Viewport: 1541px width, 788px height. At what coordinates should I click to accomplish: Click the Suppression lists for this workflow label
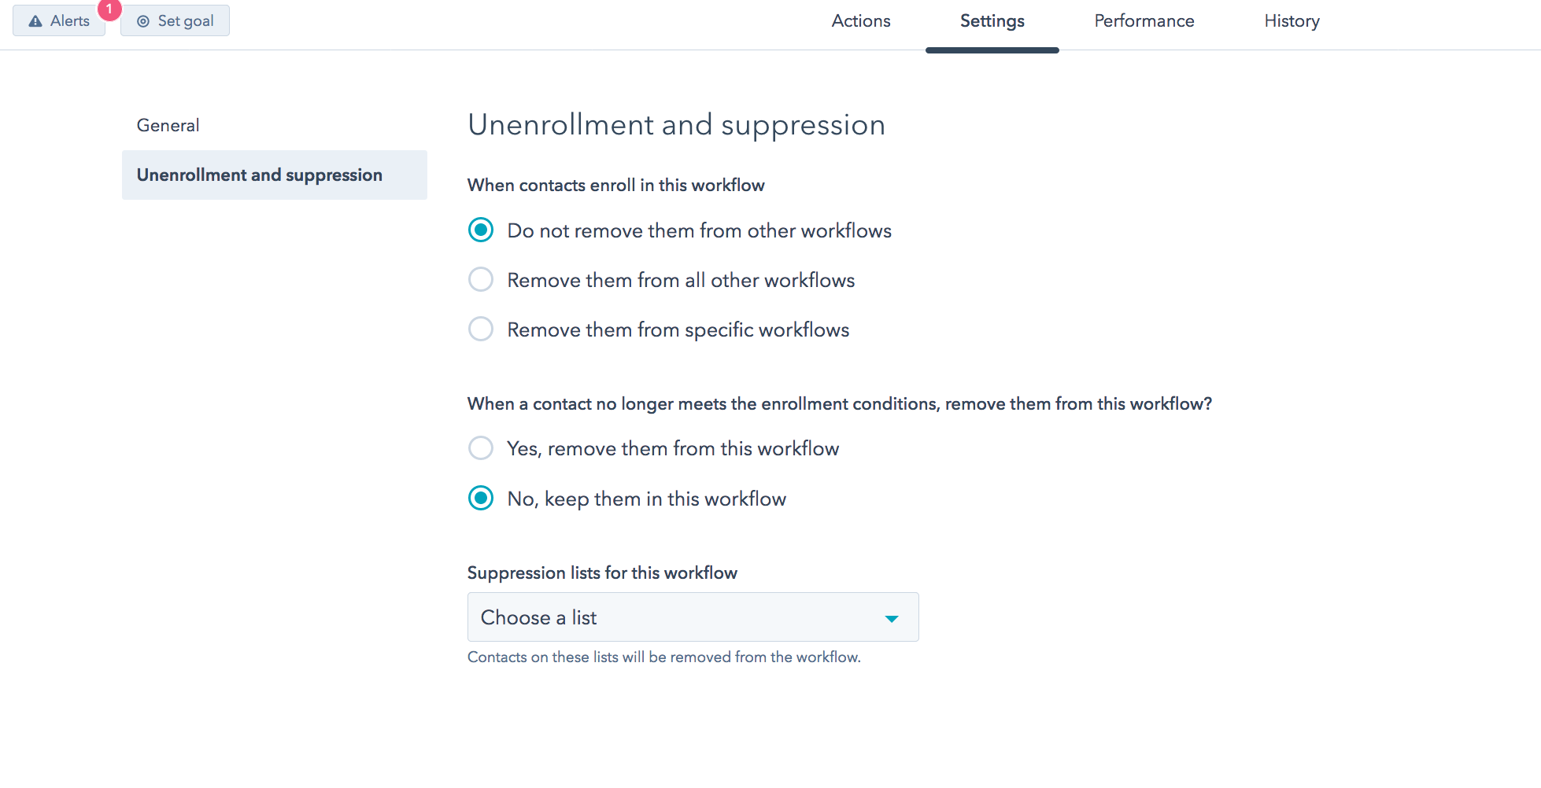click(x=602, y=573)
